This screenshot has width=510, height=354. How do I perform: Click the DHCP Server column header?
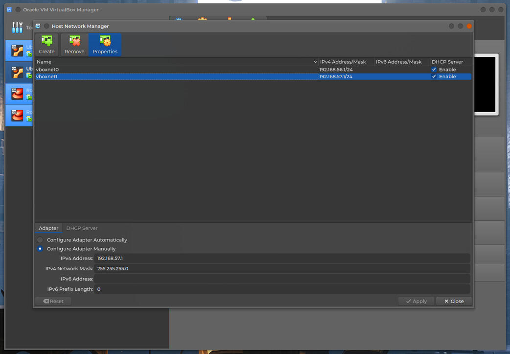pyautogui.click(x=451, y=62)
